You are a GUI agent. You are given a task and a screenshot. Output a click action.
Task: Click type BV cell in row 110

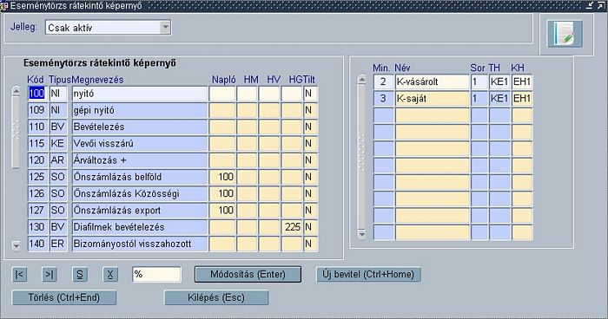pyautogui.click(x=58, y=127)
